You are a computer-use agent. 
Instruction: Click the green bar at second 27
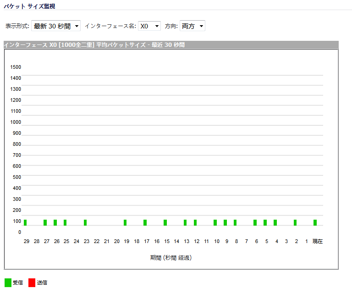(45, 222)
